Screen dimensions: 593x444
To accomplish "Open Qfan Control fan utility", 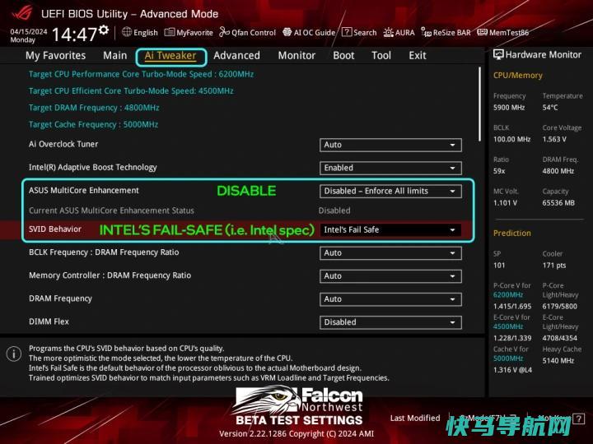I will pos(248,32).
